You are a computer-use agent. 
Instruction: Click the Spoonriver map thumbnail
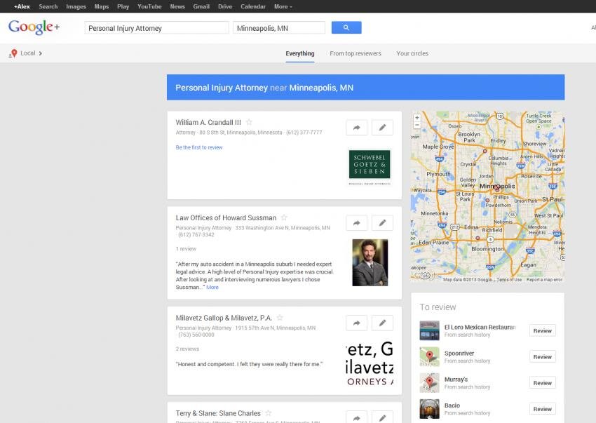tap(430, 356)
